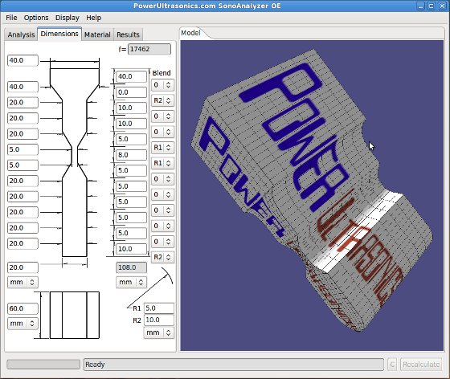
Task: Click the Blend column label
Action: [162, 73]
